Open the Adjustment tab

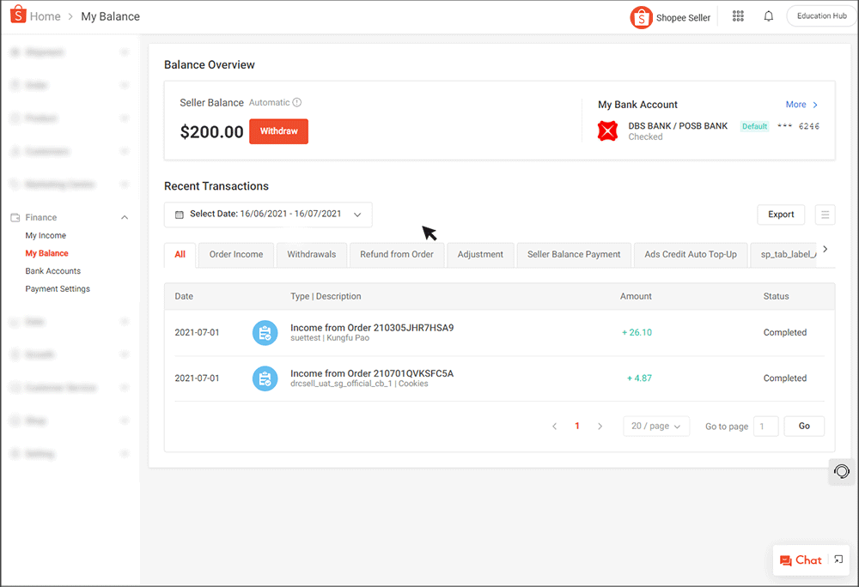[x=480, y=255]
